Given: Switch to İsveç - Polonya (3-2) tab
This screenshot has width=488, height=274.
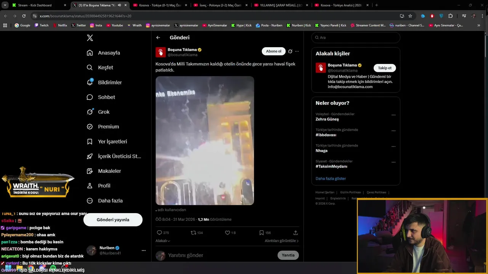Looking at the screenshot, I should click(x=220, y=5).
